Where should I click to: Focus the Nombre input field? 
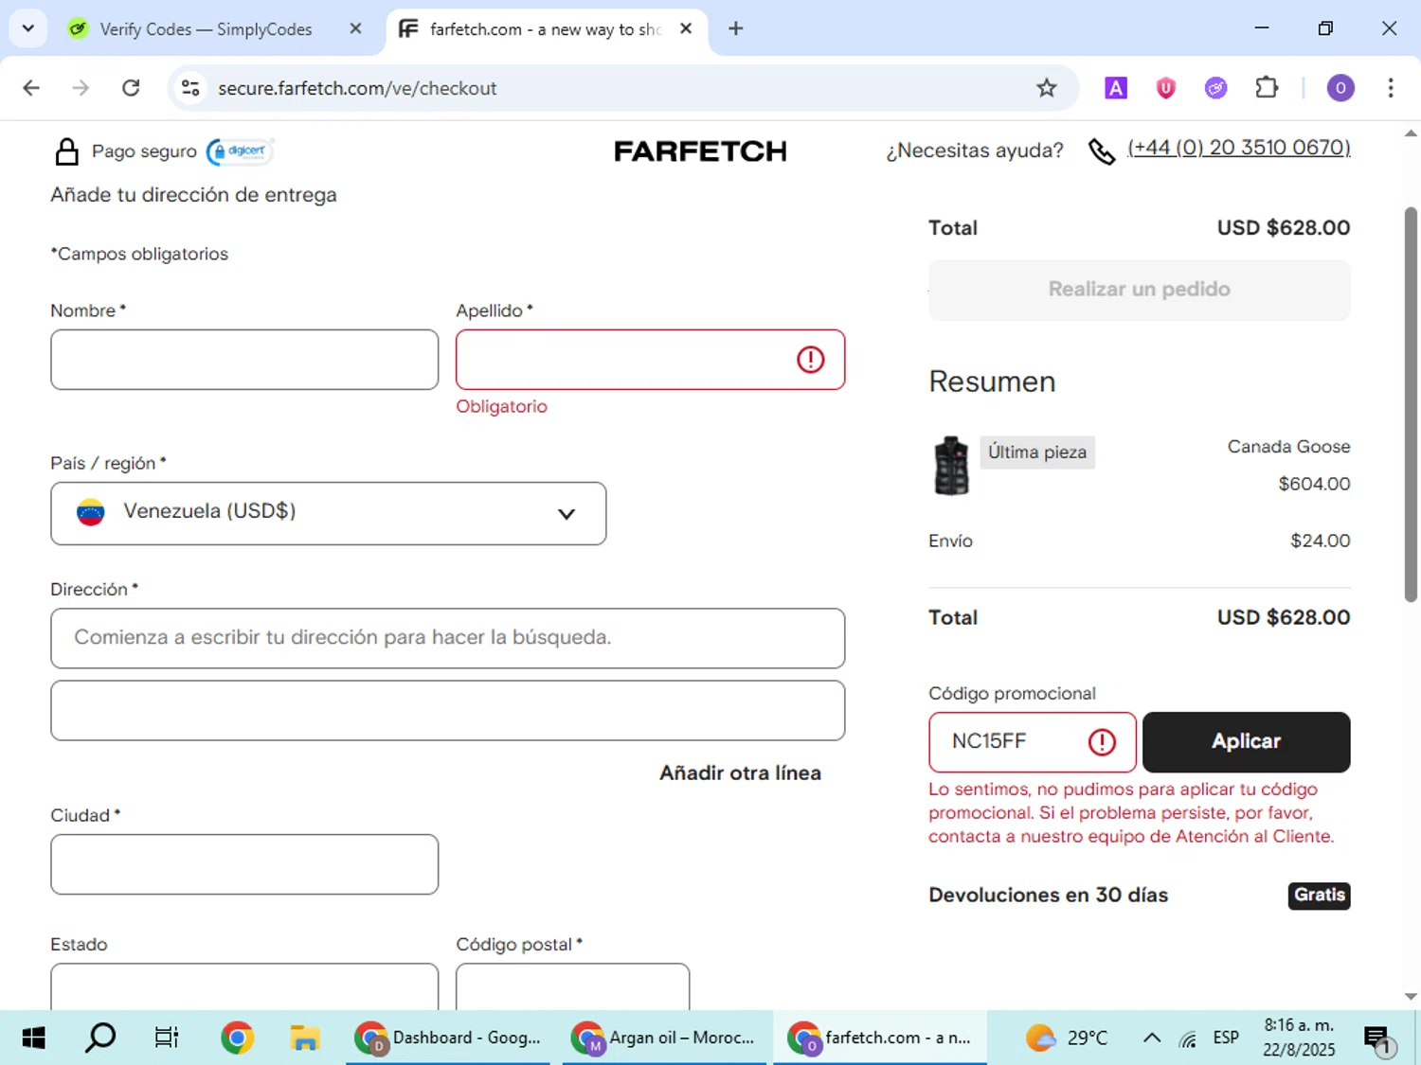coord(244,360)
